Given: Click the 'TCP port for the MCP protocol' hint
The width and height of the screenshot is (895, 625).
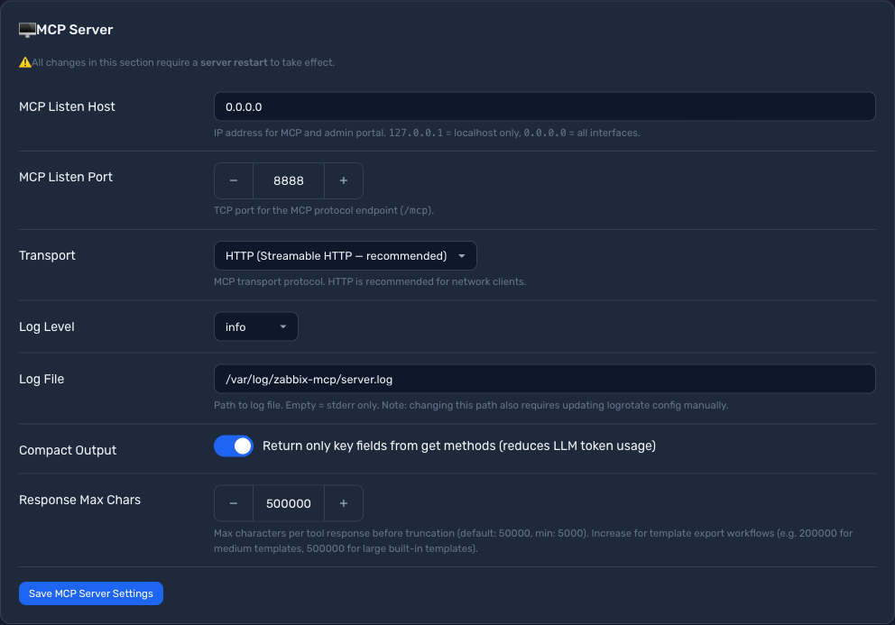Looking at the screenshot, I should tap(324, 211).
